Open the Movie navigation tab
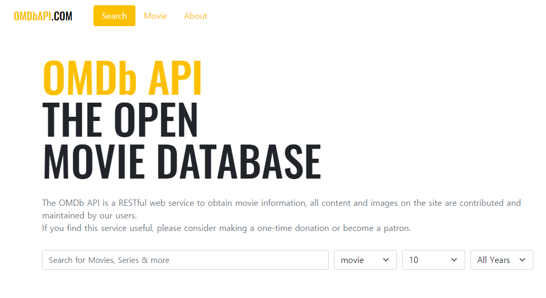The width and height of the screenshot is (546, 298). 155,16
